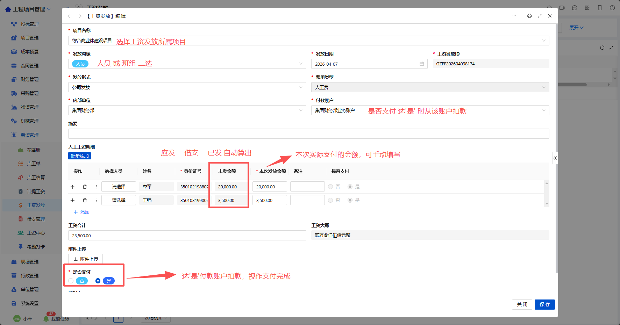The image size is (620, 325).
Task: Go to next record with right chevron
Action: pos(80,16)
